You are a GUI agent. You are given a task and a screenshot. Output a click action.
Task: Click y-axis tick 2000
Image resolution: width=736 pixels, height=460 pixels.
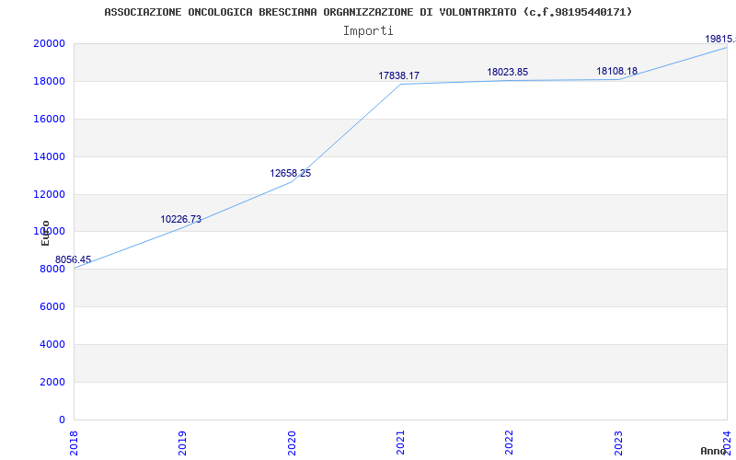(52, 382)
